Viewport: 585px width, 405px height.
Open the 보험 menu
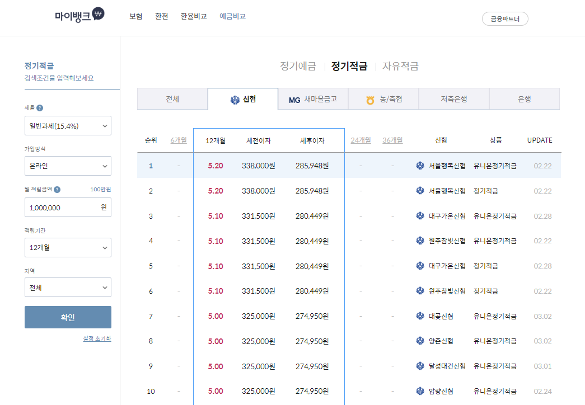136,16
